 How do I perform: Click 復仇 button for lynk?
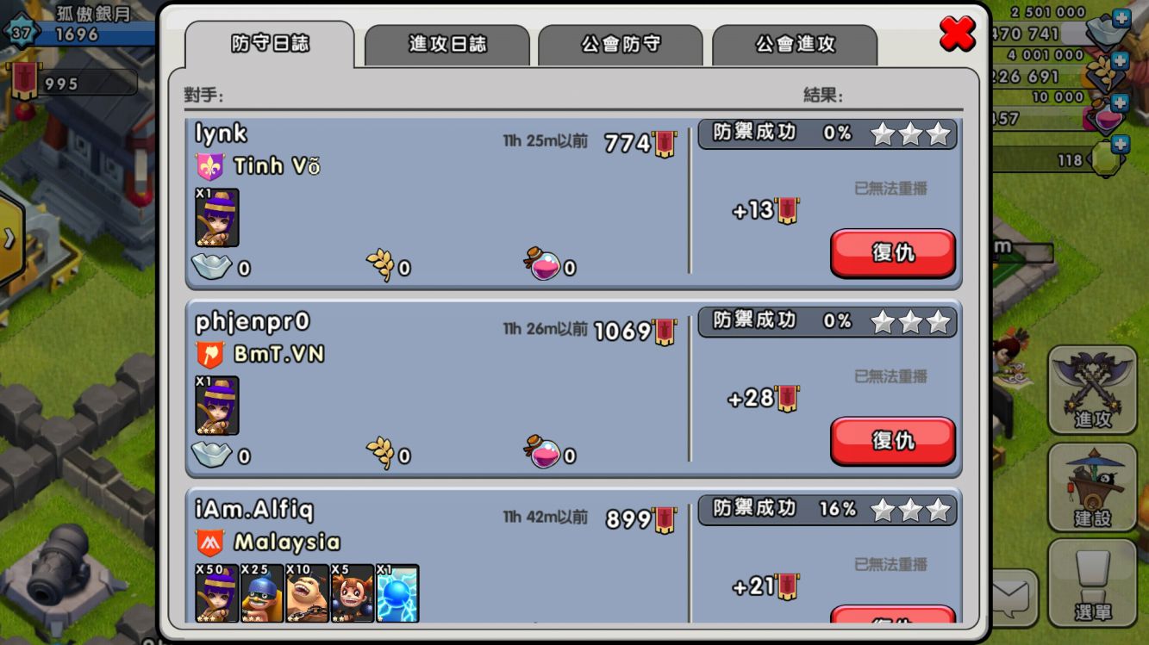(893, 253)
